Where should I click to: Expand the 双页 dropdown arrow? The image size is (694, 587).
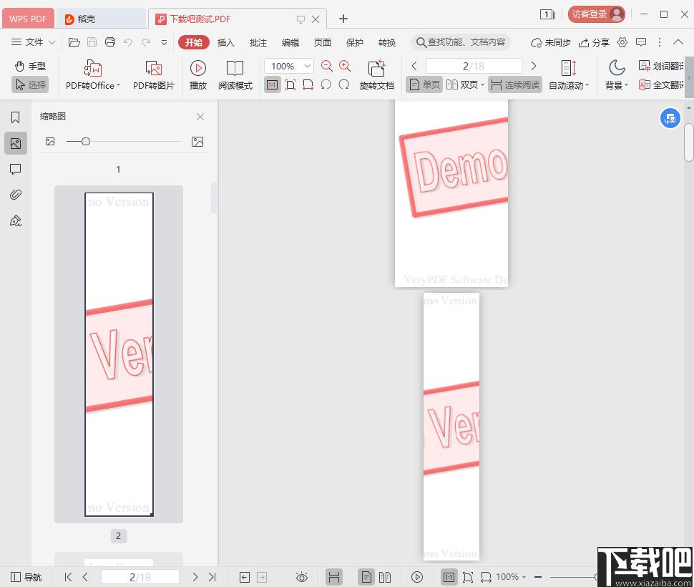click(x=482, y=84)
